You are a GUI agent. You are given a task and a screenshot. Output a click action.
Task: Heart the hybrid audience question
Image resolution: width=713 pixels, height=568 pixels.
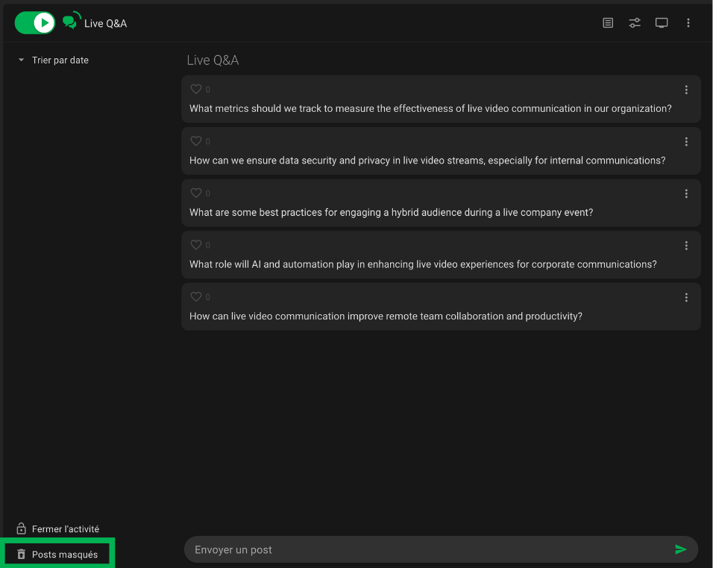tap(196, 193)
